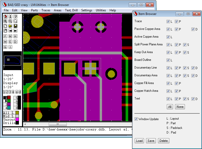Click the floppy disk save icon
The height and width of the screenshot is (149, 202).
(x=16, y=26)
